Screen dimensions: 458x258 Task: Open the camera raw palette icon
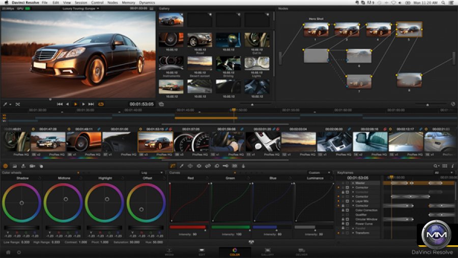tap(32, 166)
